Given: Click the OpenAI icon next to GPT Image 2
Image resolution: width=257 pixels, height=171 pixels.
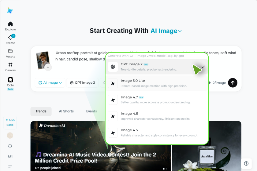Looking at the screenshot, I should point(113,67).
